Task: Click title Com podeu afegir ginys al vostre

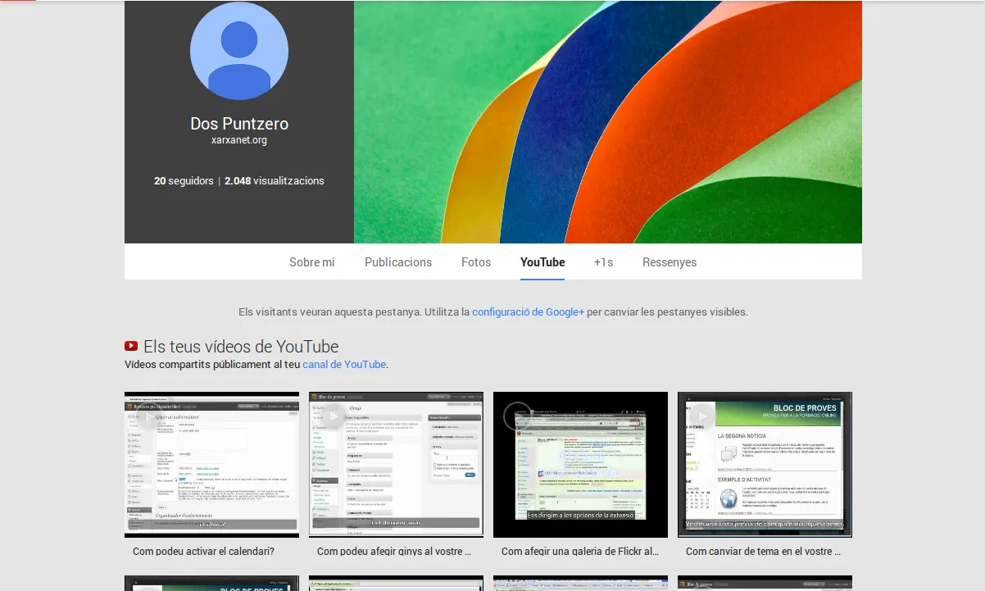Action: point(394,552)
